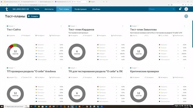Open three-dot menu of ТП проверки раздела Альбина
The image size is (193, 108).
tap(61, 68)
